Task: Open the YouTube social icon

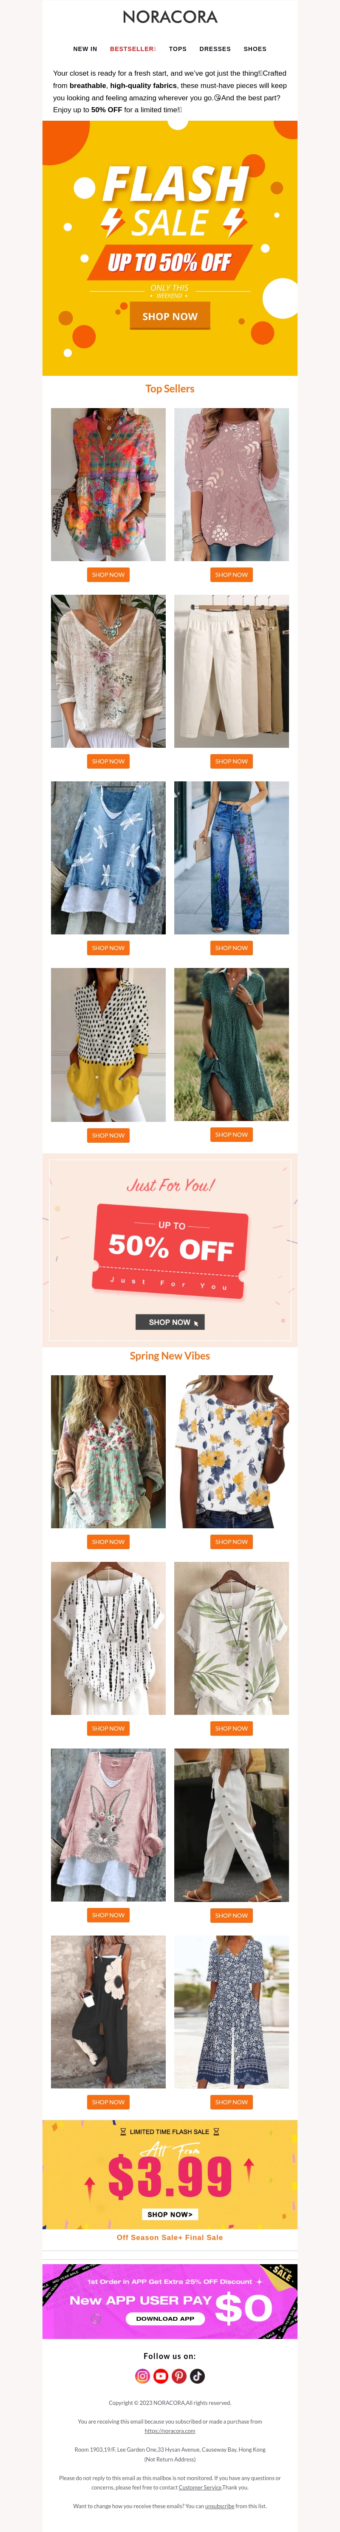Action: point(161,2376)
